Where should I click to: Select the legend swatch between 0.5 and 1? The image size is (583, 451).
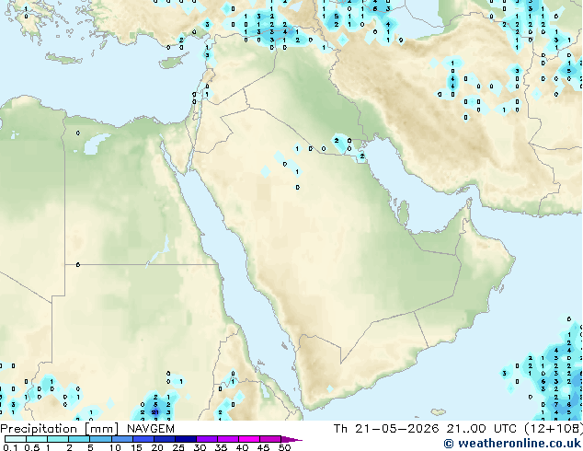coord(37,439)
